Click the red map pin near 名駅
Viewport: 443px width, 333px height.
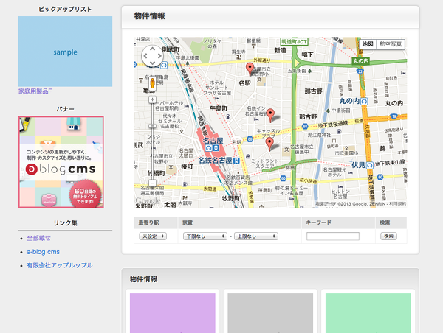pyautogui.click(x=250, y=69)
